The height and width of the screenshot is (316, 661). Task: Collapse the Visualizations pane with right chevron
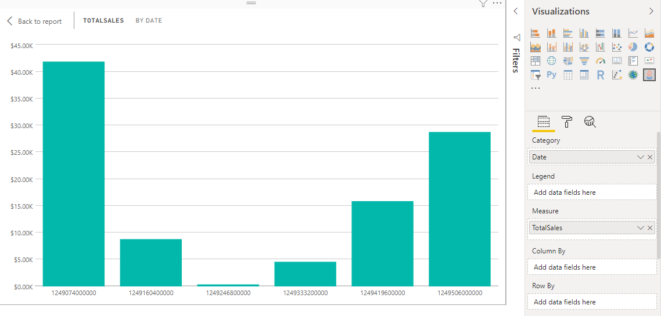pyautogui.click(x=651, y=12)
